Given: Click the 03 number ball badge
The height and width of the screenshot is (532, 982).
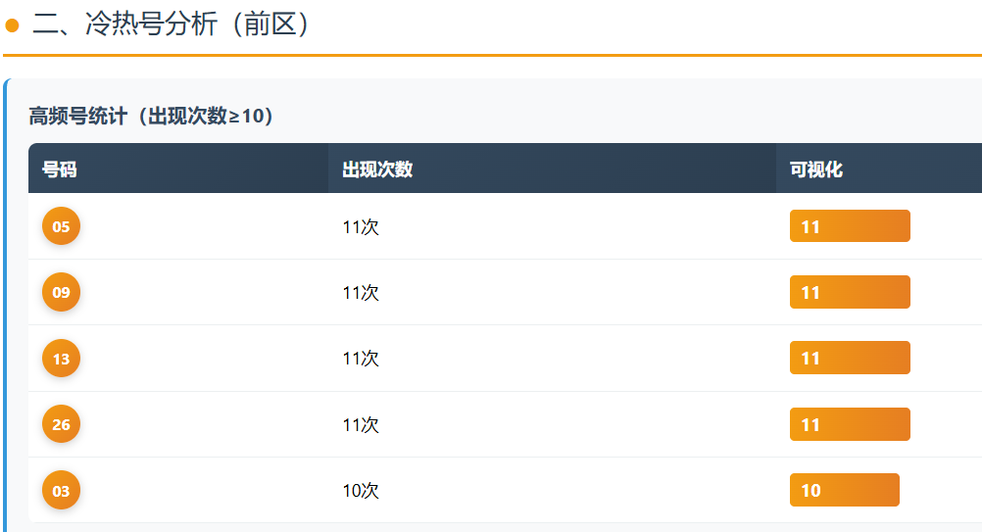Looking at the screenshot, I should 61,491.
